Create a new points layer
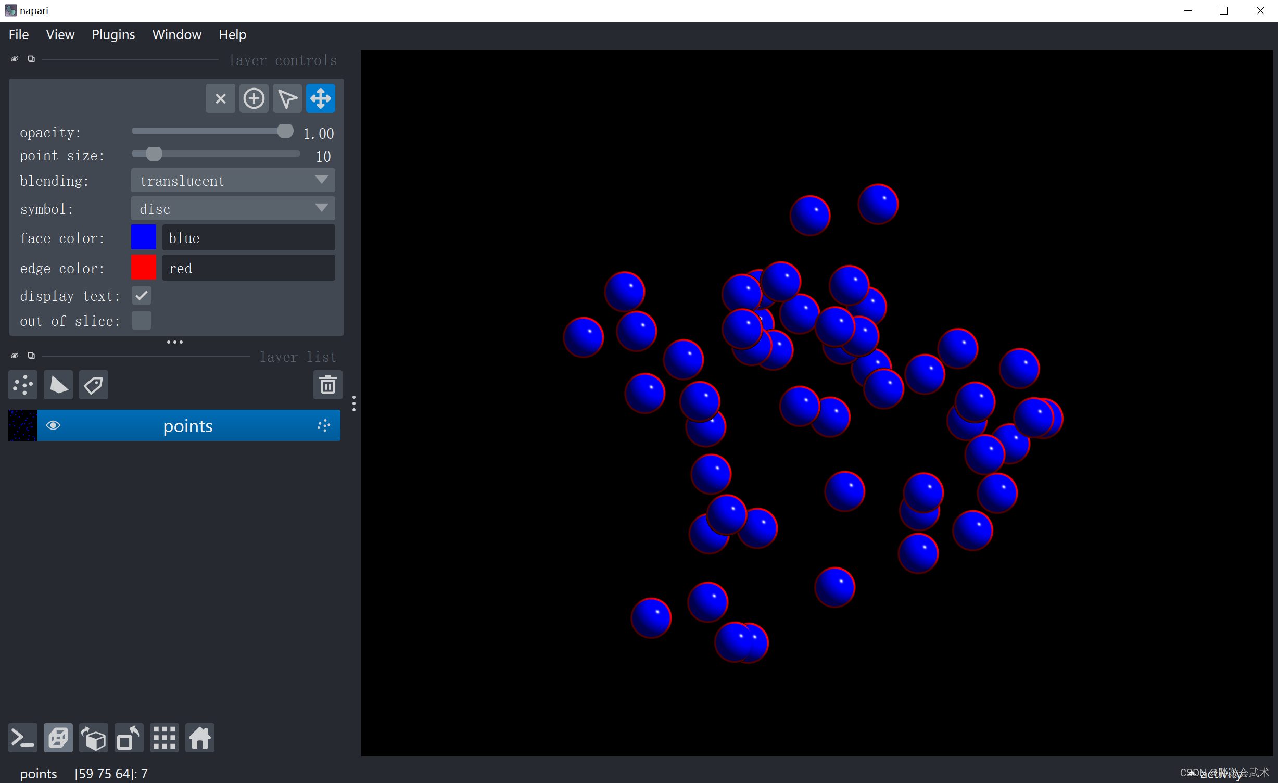The width and height of the screenshot is (1278, 783). [23, 385]
